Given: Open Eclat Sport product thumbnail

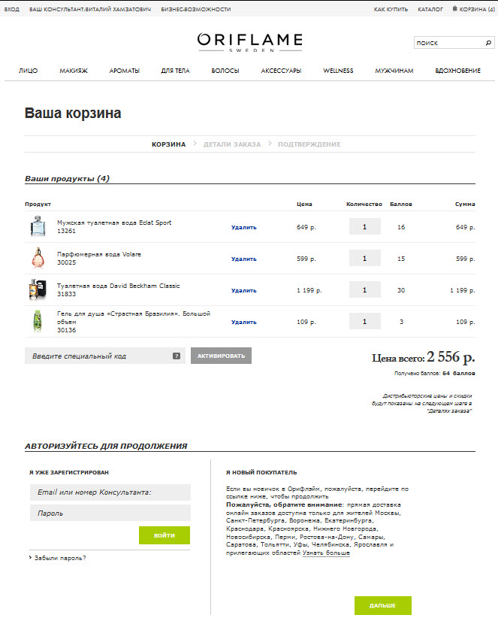Looking at the screenshot, I should [x=38, y=226].
